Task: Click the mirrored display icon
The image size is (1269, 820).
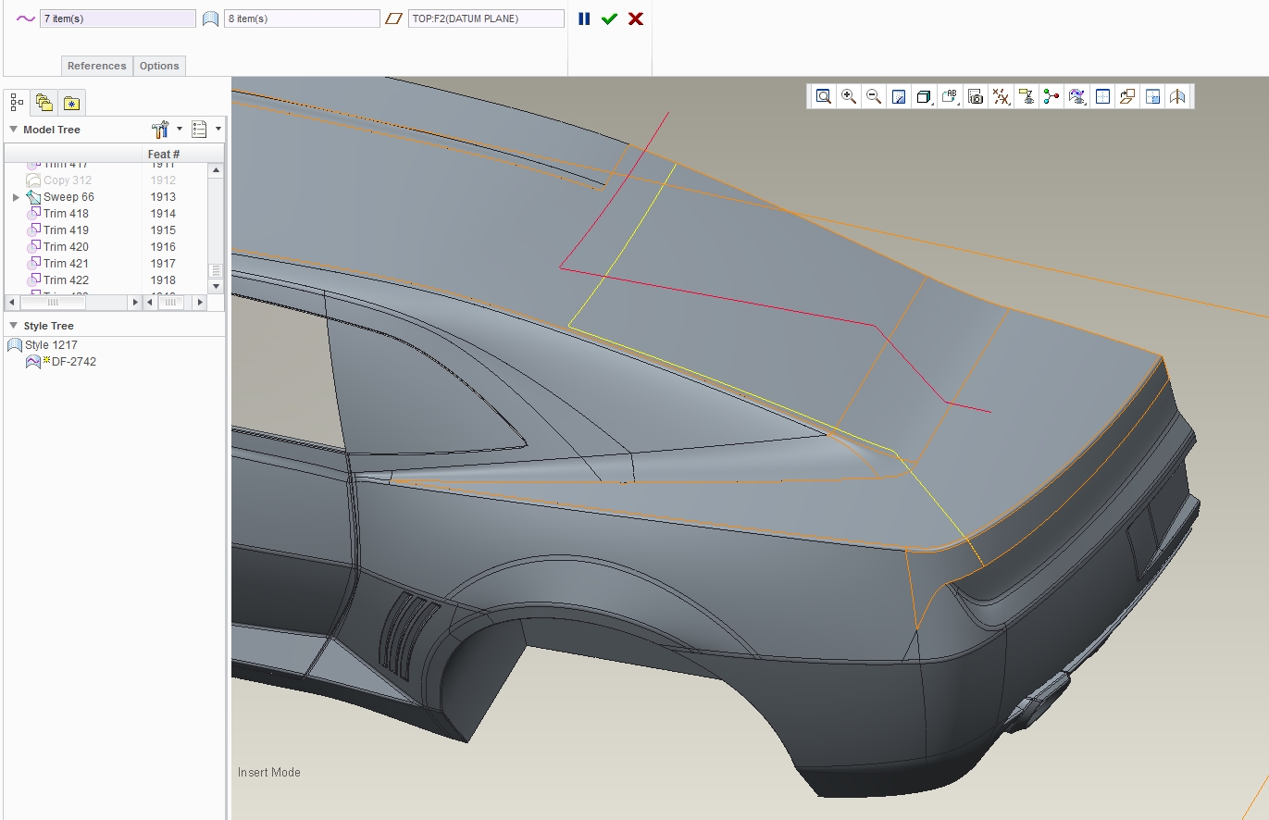Action: [x=1177, y=96]
